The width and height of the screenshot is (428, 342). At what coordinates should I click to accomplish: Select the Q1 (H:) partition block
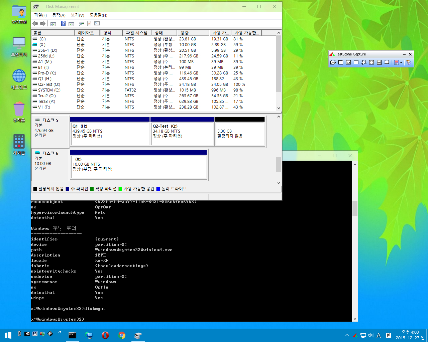(110, 132)
